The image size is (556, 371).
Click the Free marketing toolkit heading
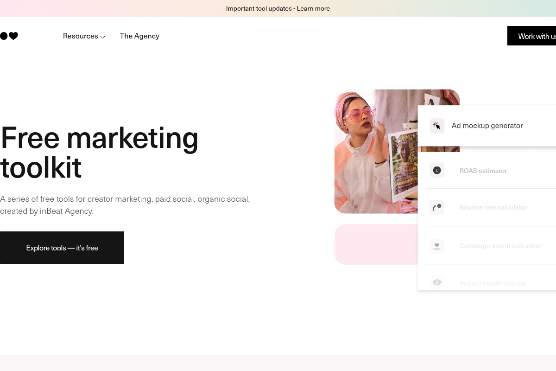point(100,152)
